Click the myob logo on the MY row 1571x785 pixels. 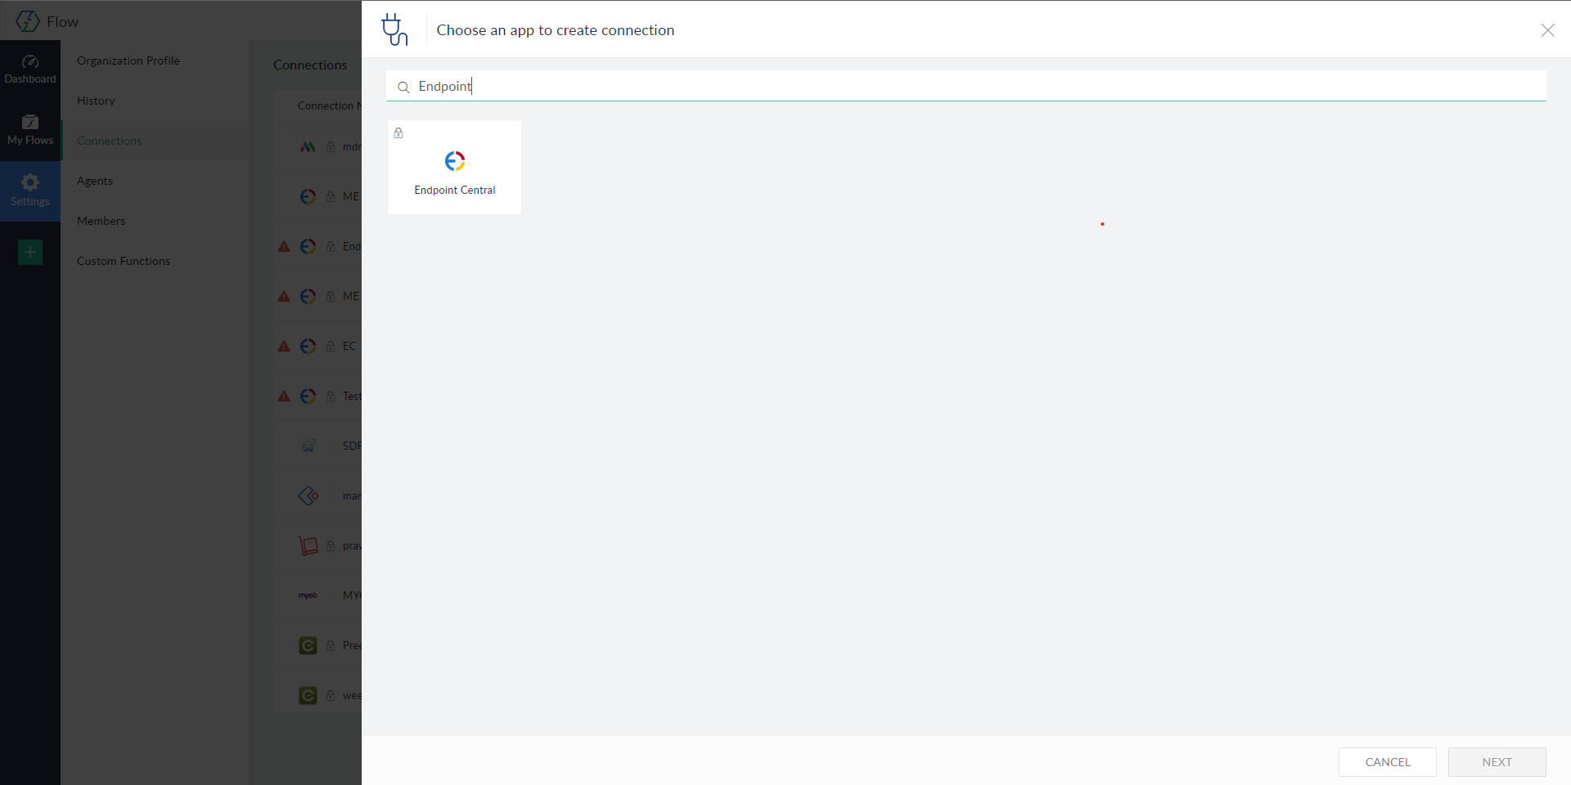point(308,595)
